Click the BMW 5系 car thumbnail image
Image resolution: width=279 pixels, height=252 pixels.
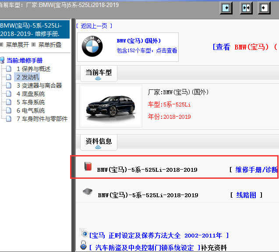(111, 106)
